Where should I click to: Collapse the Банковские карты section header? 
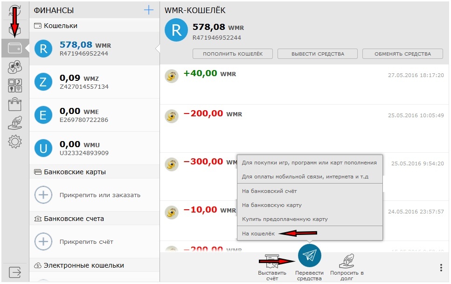[94, 172]
